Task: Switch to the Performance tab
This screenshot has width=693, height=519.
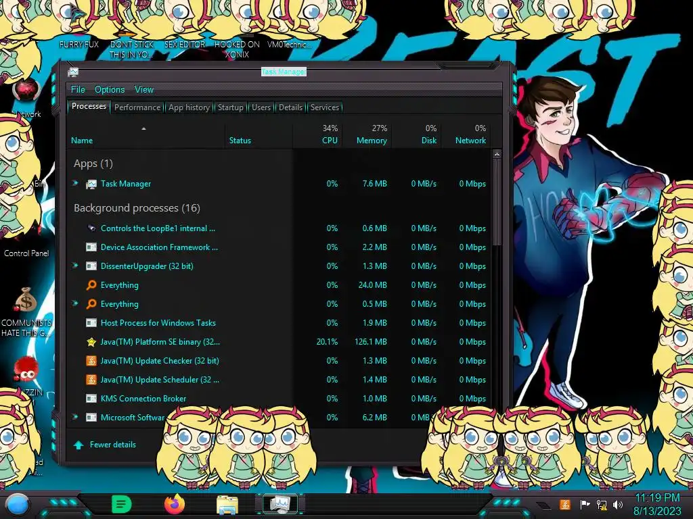Action: coord(137,107)
